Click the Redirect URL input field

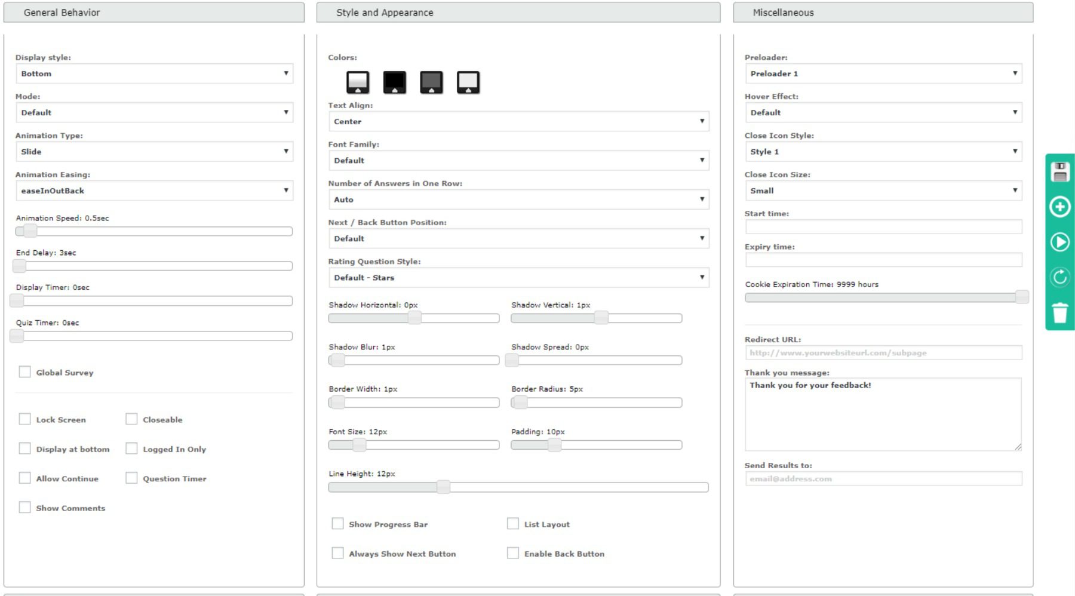883,353
